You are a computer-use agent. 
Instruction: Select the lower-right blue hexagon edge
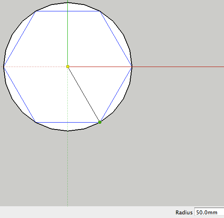pyautogui.click(x=116, y=94)
